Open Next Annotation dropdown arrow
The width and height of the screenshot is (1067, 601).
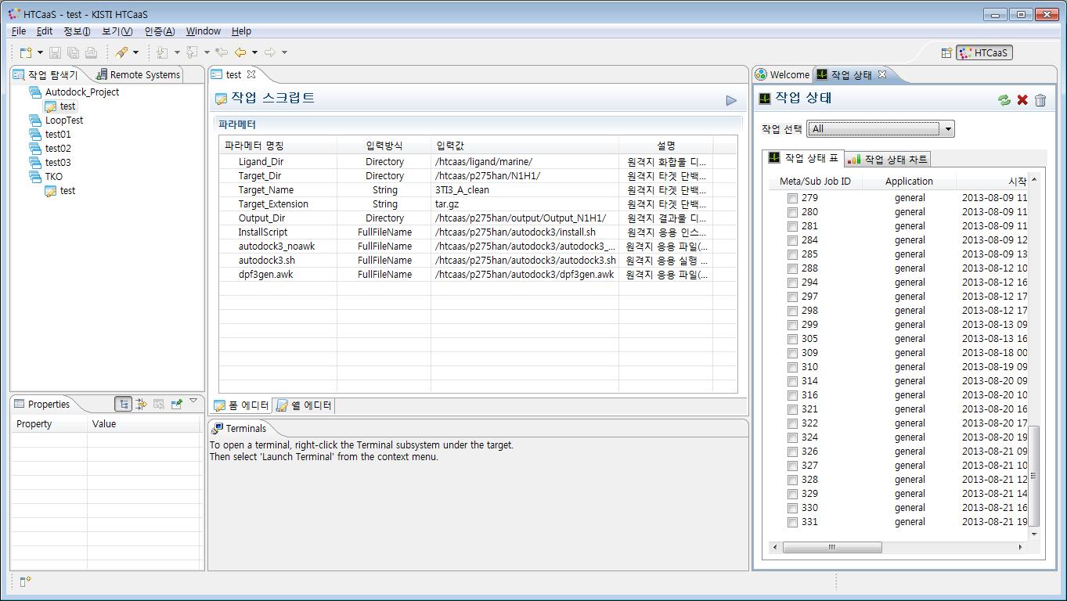click(177, 52)
